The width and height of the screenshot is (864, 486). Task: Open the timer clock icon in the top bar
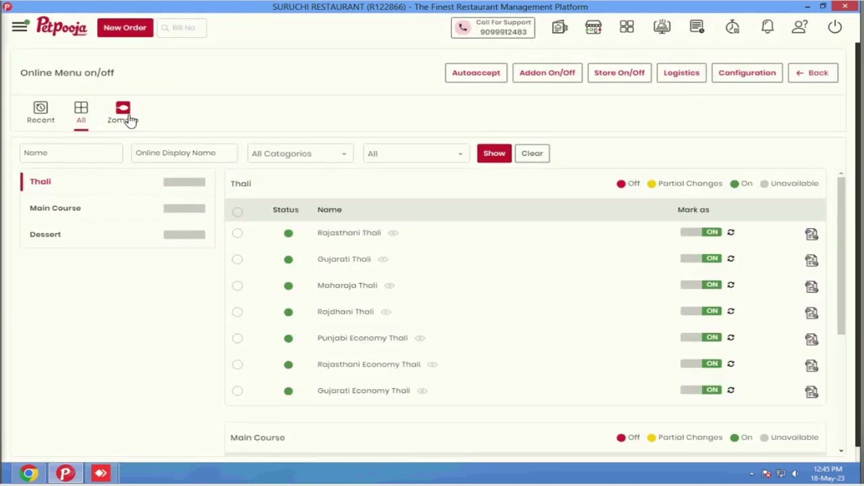(732, 27)
